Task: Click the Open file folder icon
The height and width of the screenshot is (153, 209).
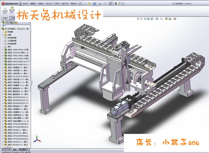Action: [x=89, y=4]
